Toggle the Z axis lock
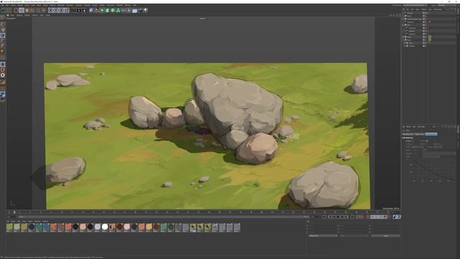Image resolution: width=460 pixels, height=259 pixels. point(61,10)
